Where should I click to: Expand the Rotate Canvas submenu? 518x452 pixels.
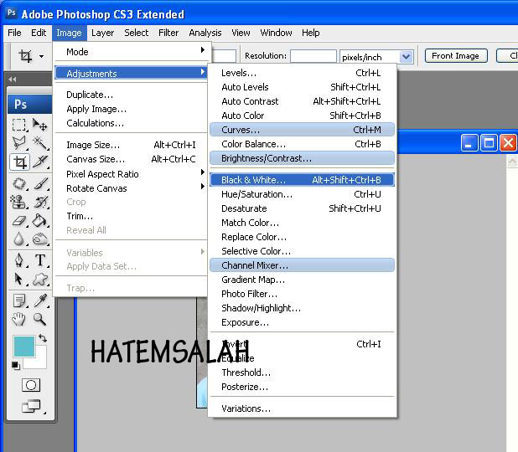(131, 188)
